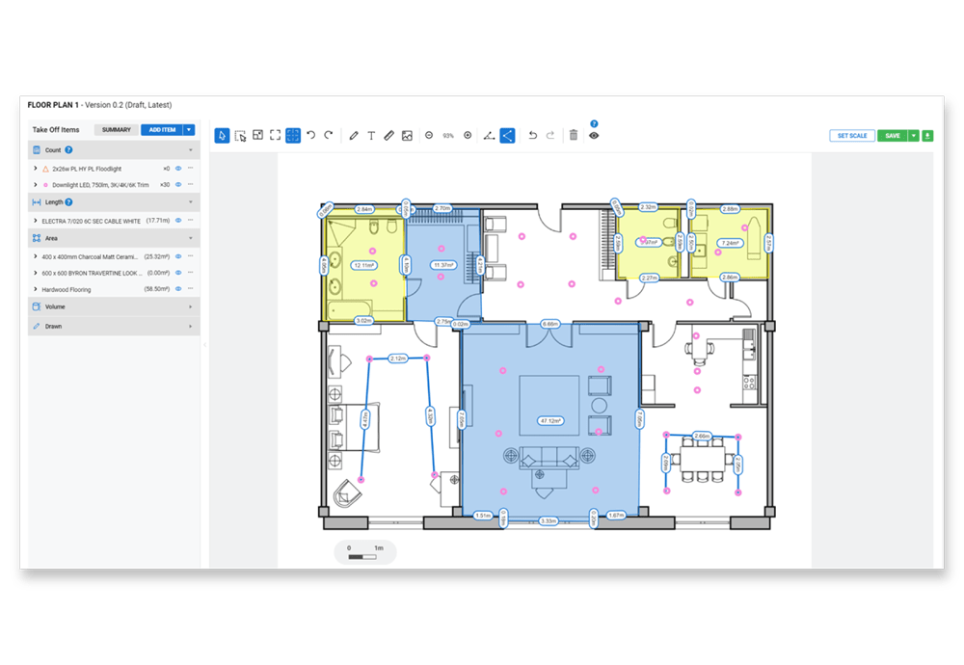Toggle visibility of Hardwood Flooring item
This screenshot has width=964, height=665.
point(178,289)
